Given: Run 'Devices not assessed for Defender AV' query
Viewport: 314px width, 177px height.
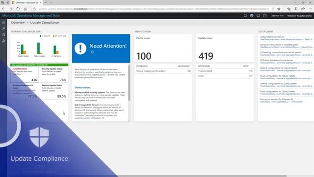Looking at the screenshot, I should (x=286, y=100).
